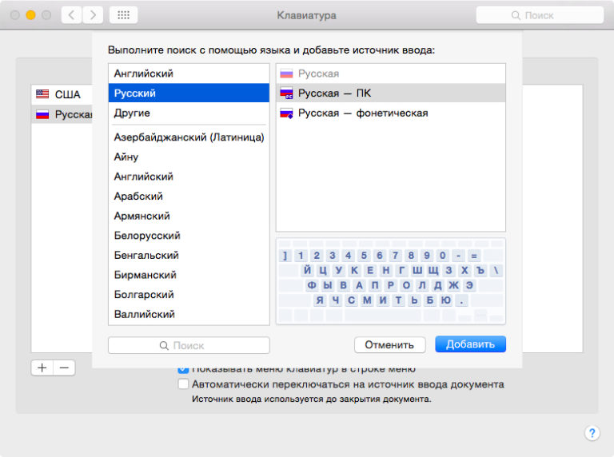Open the help question mark button
614x457 pixels.
[592, 433]
